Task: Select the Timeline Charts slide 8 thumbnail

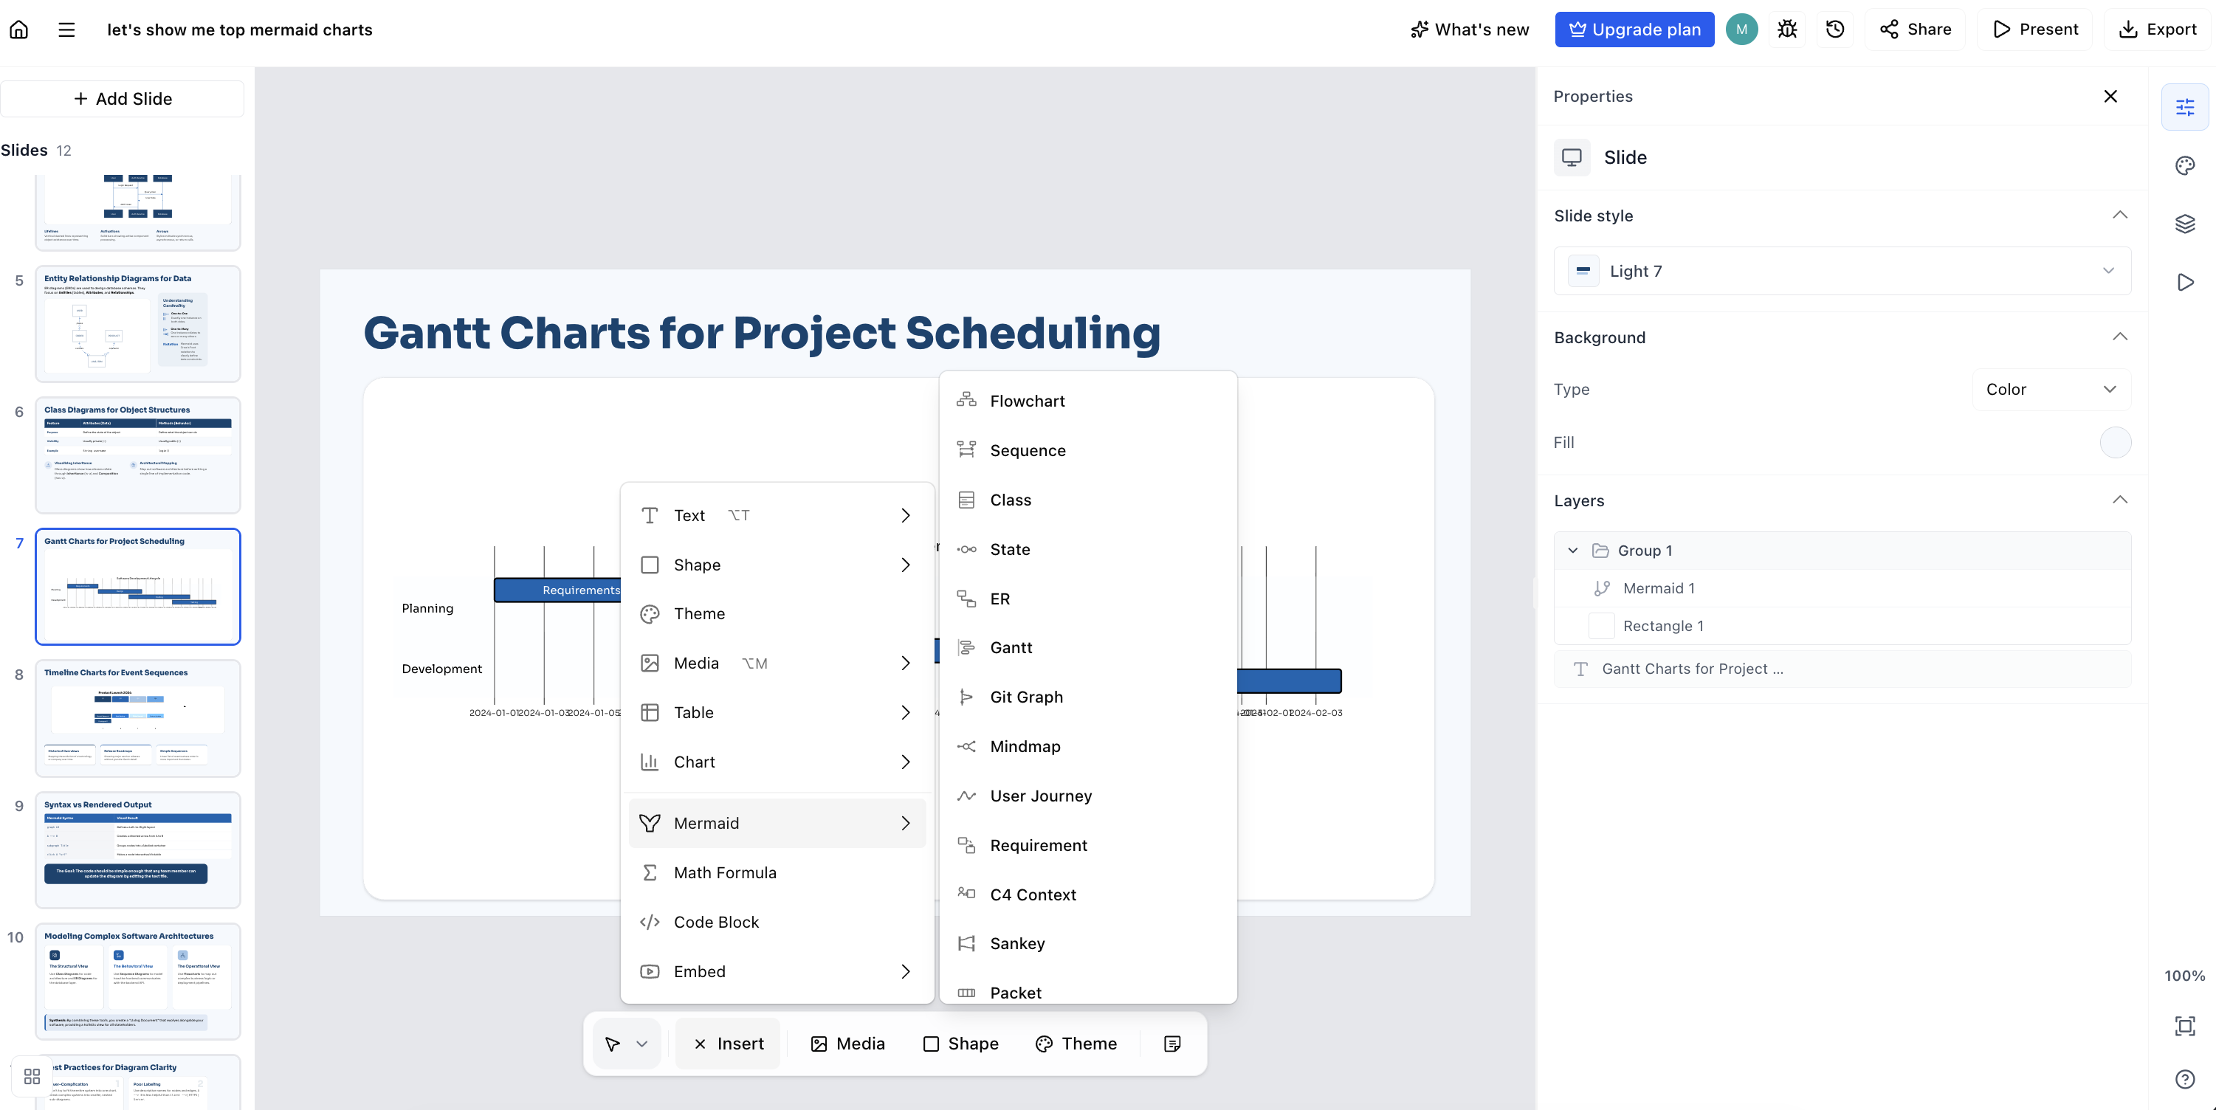Action: click(137, 718)
